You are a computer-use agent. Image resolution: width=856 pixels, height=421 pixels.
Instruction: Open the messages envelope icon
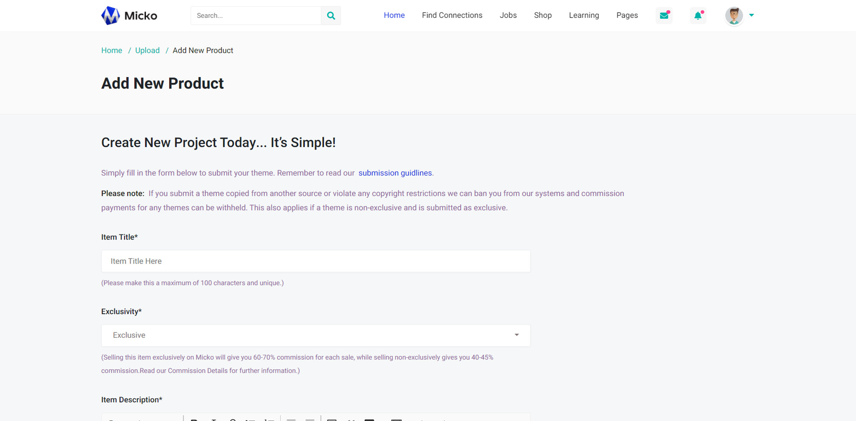tap(664, 16)
